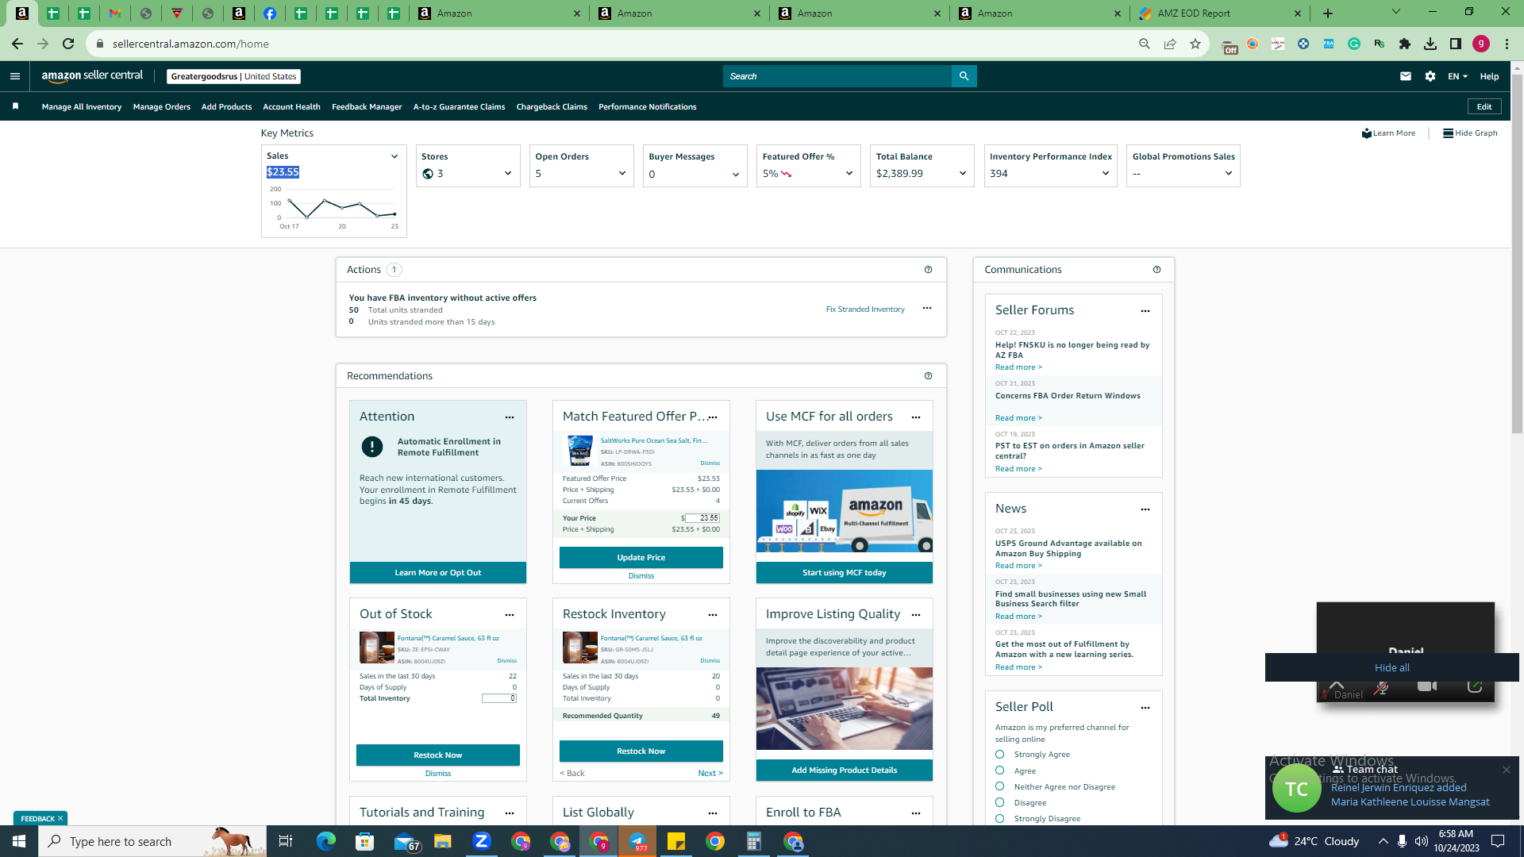This screenshot has width=1524, height=857.
Task: Expand the Open Orders dropdown
Action: pos(622,174)
